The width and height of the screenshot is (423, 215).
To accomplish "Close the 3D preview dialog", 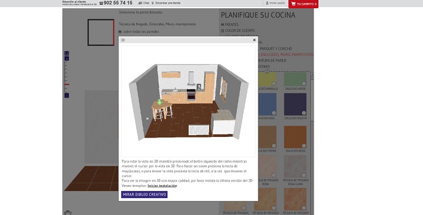I will click(x=254, y=40).
